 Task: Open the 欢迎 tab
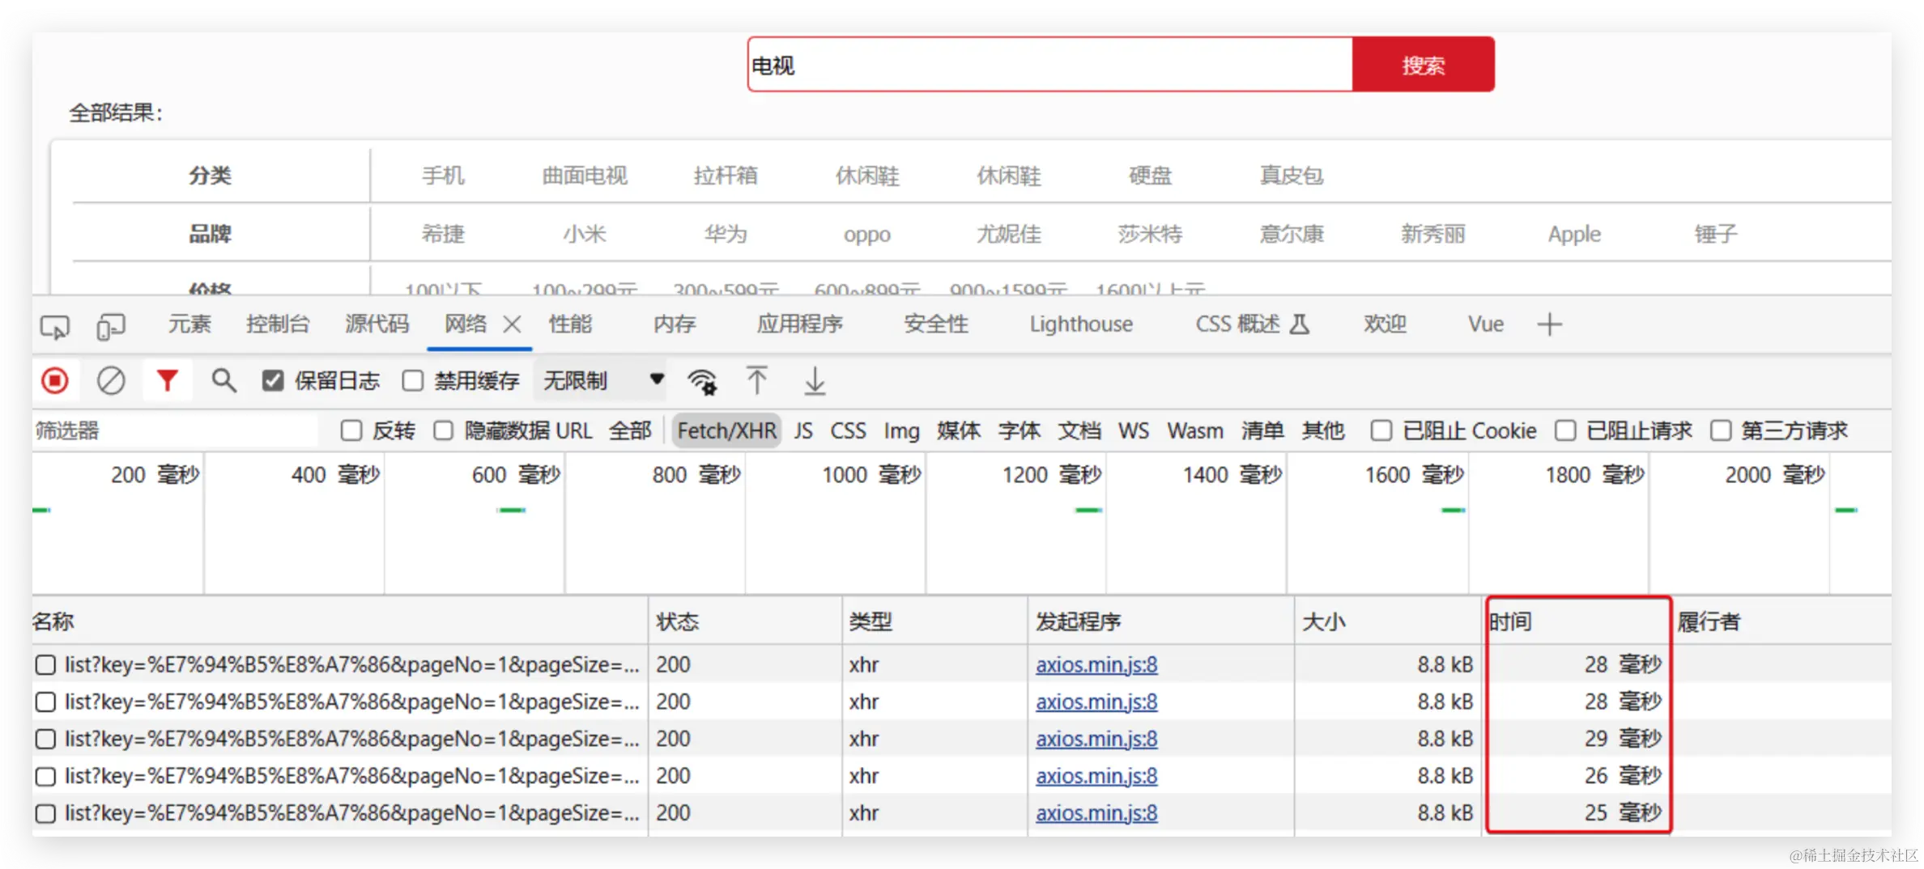1385,324
